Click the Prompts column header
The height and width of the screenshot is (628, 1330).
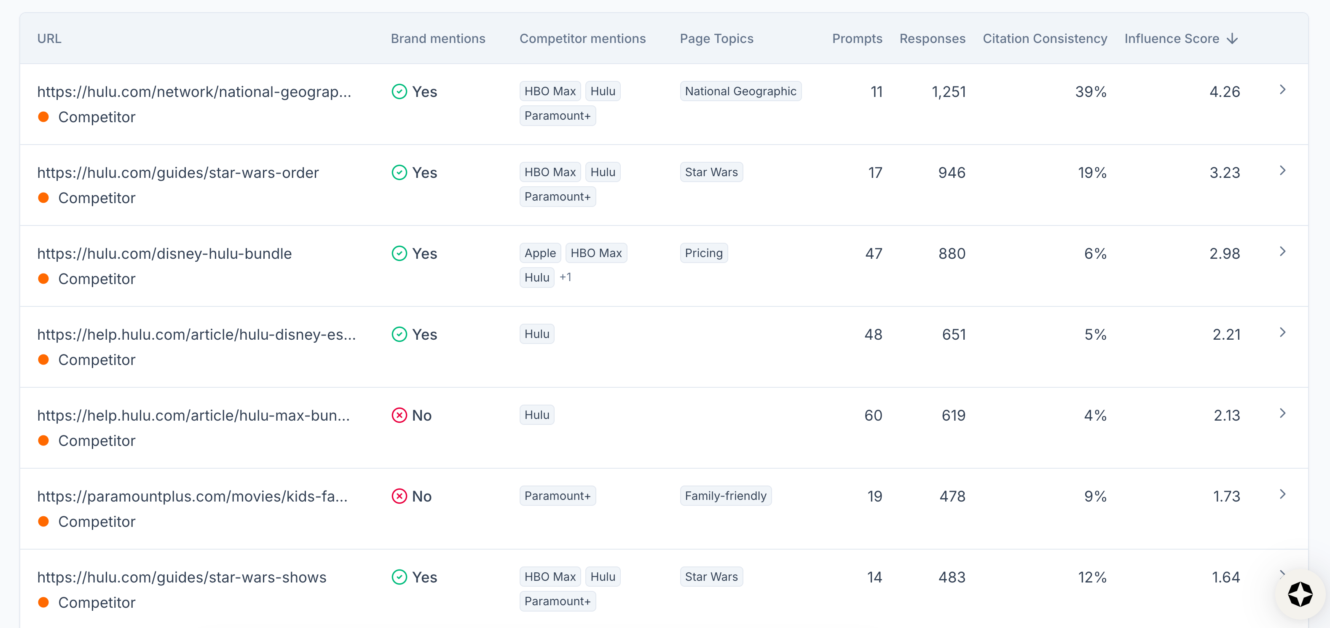tap(857, 39)
